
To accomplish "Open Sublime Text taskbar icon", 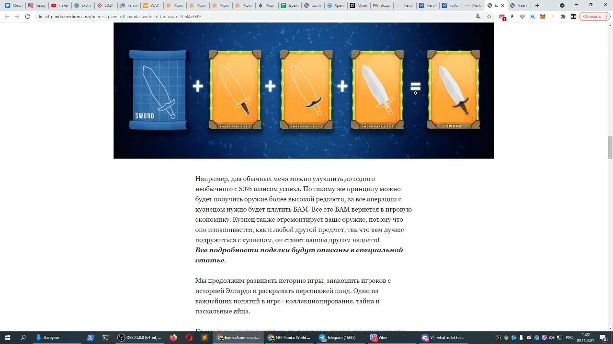I will [204, 337].
